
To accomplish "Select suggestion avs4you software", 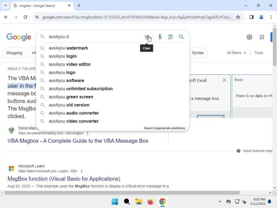I will pos(113,81).
